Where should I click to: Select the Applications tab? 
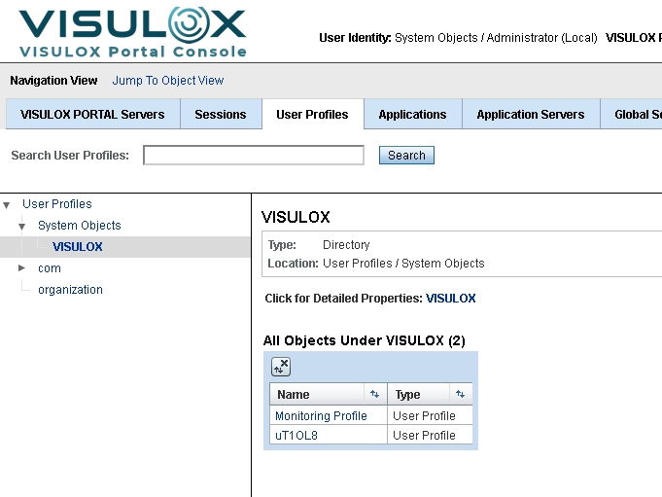(x=412, y=115)
